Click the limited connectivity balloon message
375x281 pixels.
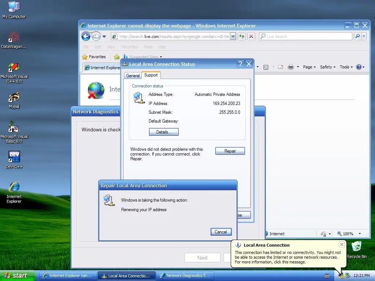click(288, 257)
